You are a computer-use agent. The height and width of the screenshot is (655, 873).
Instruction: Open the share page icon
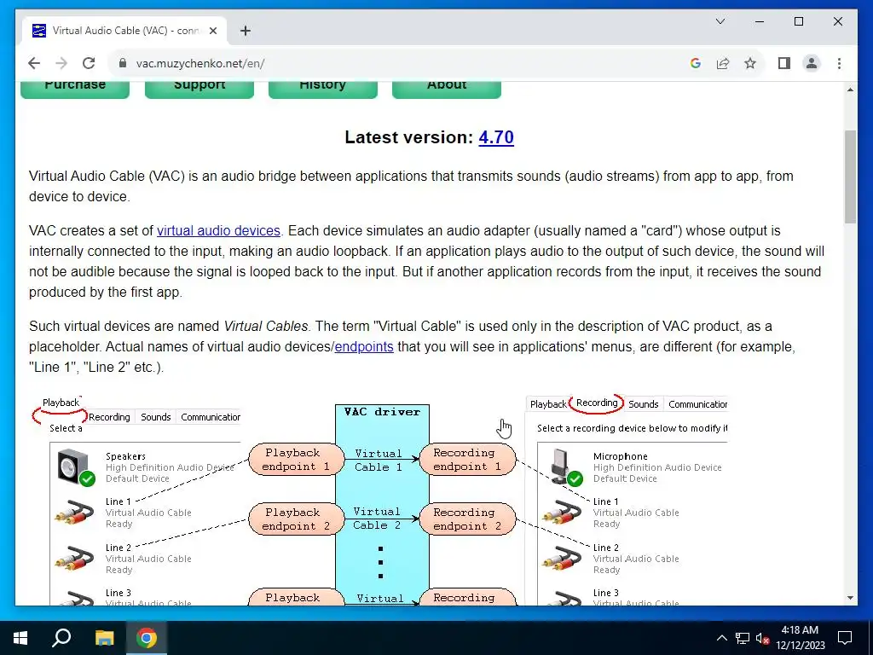pos(723,63)
